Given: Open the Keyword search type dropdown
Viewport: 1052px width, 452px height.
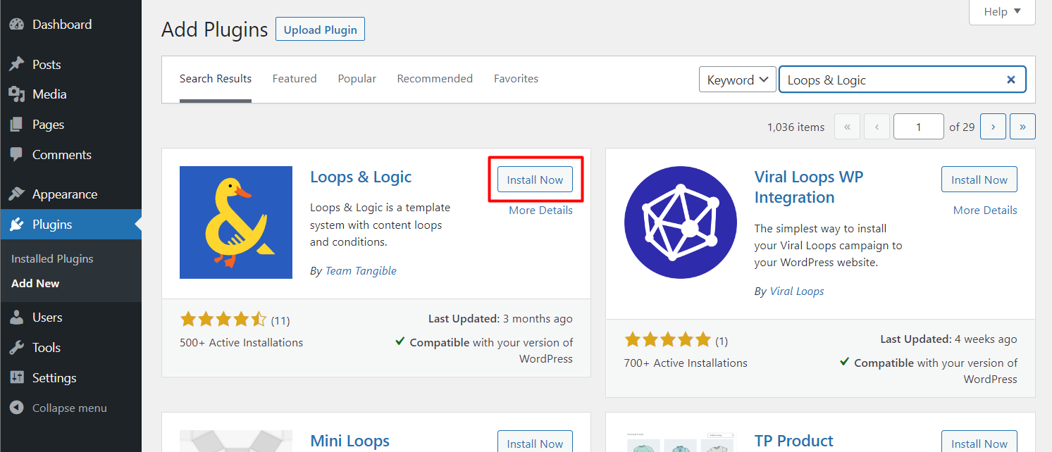Looking at the screenshot, I should (x=737, y=80).
